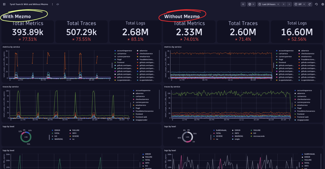Image resolution: width=325 pixels, height=169 pixels.
Task: Click the Without Mezmo logs donut chart
Action: coord(187,137)
